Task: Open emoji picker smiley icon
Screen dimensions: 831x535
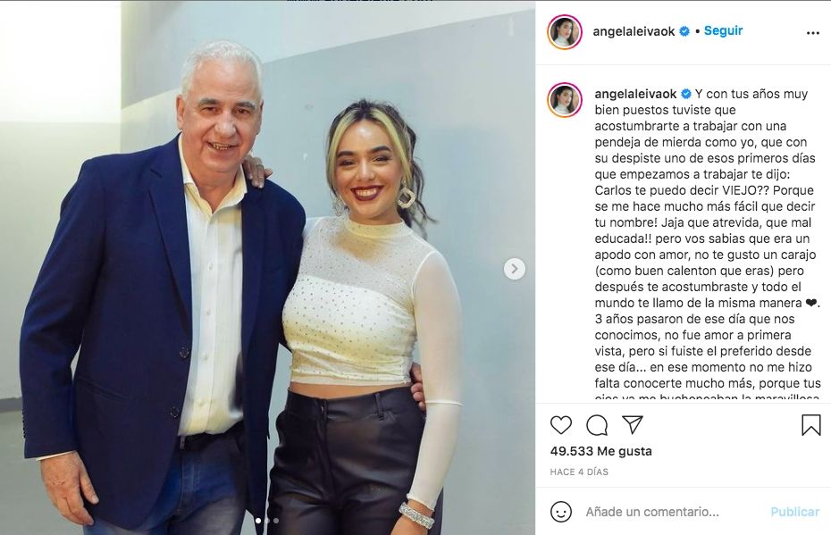Action: click(561, 512)
